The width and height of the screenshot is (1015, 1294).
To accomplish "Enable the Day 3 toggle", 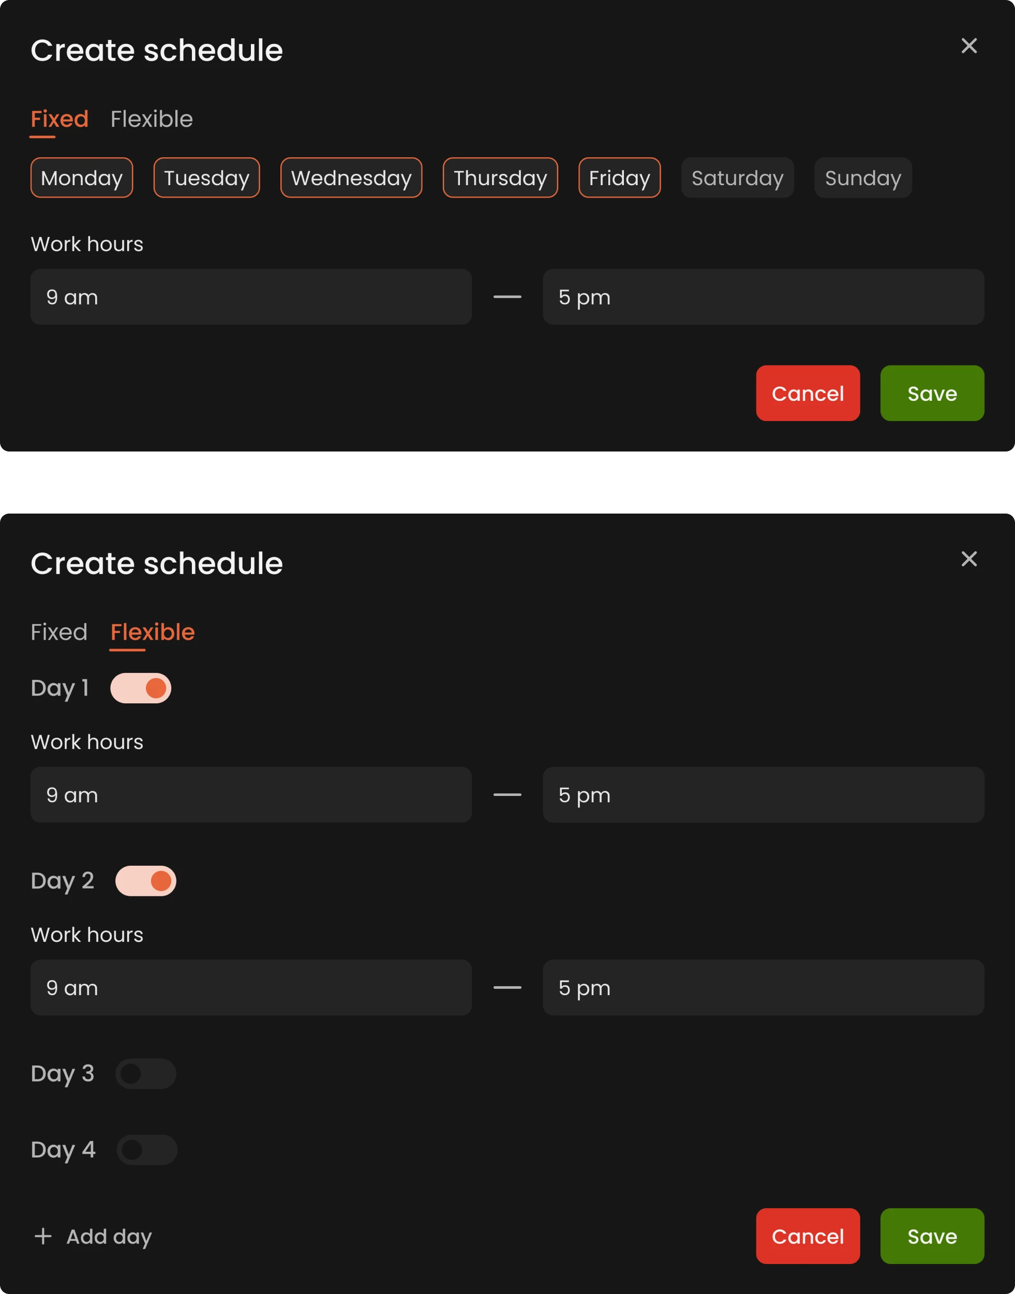I will (145, 1073).
